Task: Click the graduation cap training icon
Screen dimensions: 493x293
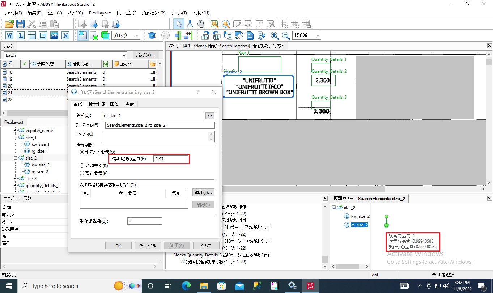Action: coord(152,35)
